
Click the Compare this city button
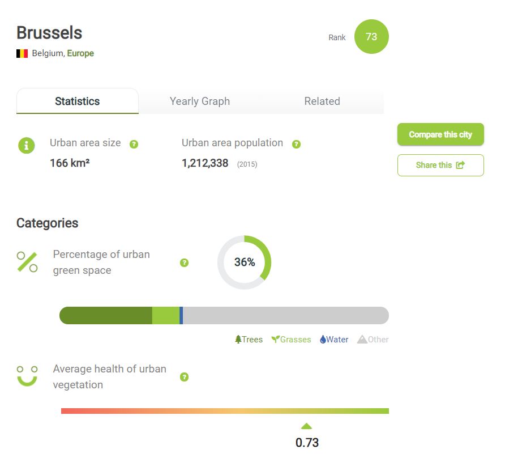click(x=440, y=134)
